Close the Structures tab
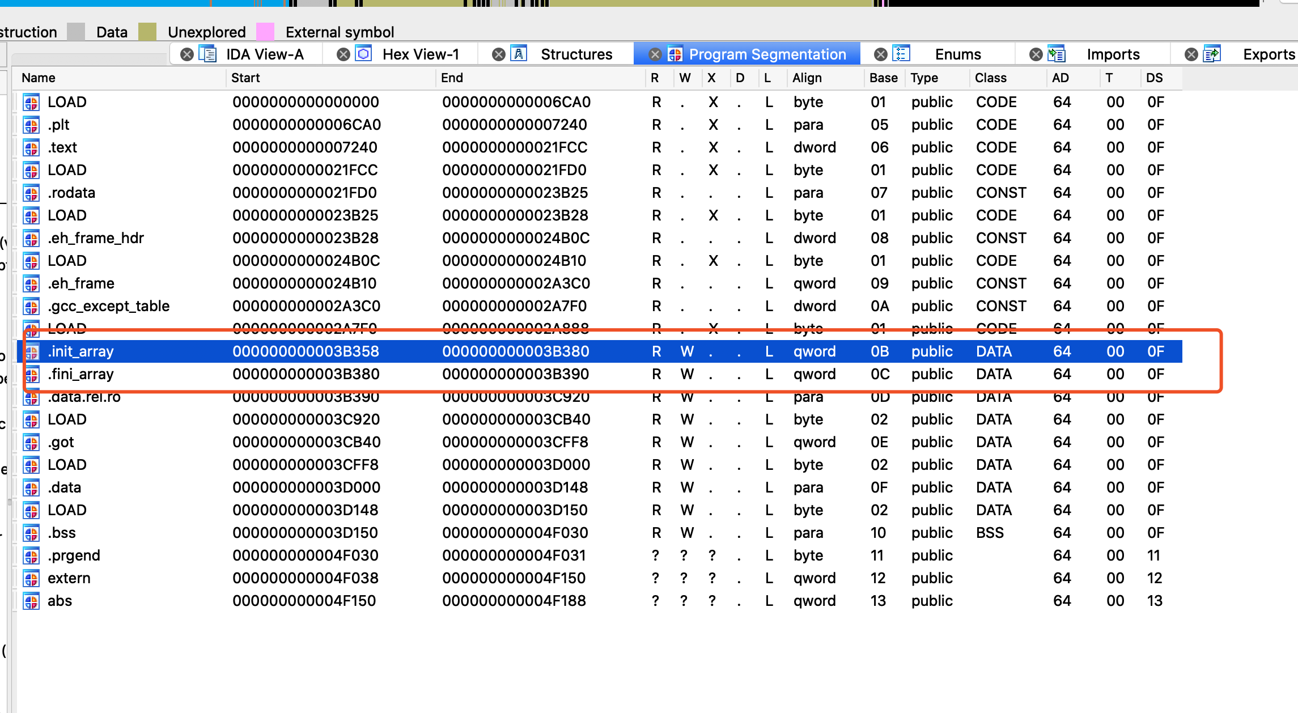The height and width of the screenshot is (713, 1298). (499, 54)
